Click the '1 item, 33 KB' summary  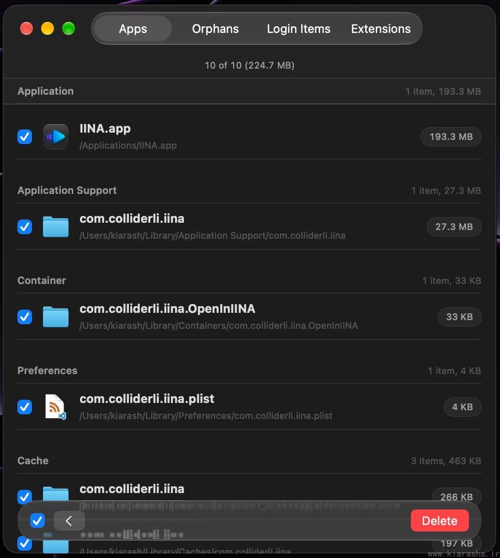[452, 281]
